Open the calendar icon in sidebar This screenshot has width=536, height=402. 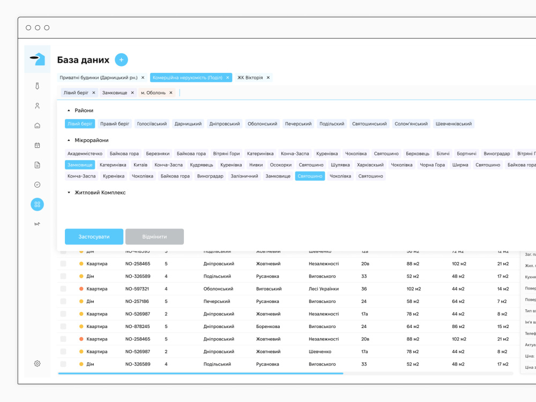pyautogui.click(x=38, y=145)
